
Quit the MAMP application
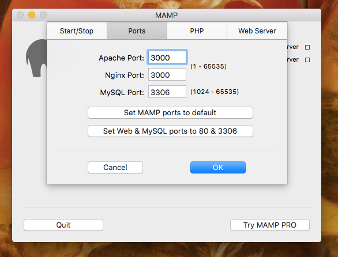(63, 225)
